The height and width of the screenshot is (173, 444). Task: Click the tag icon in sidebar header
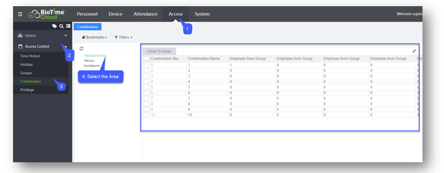54,26
